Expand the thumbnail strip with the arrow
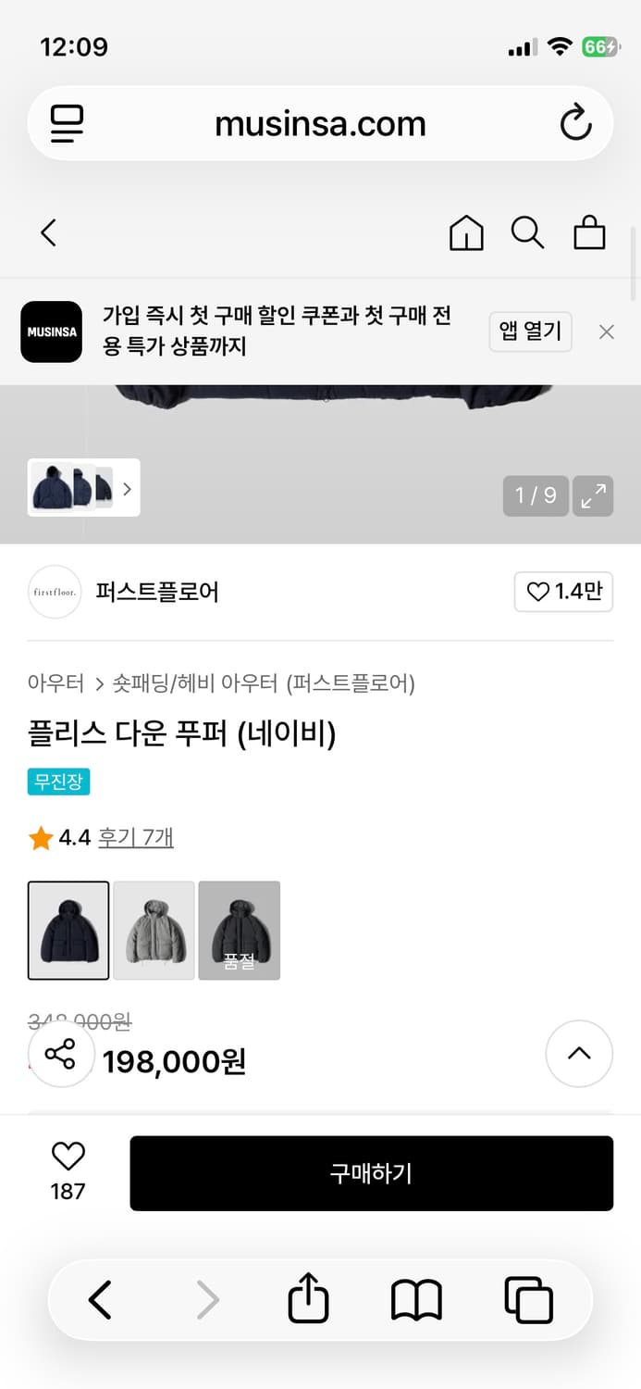This screenshot has height=1389, width=641. pyautogui.click(x=127, y=488)
